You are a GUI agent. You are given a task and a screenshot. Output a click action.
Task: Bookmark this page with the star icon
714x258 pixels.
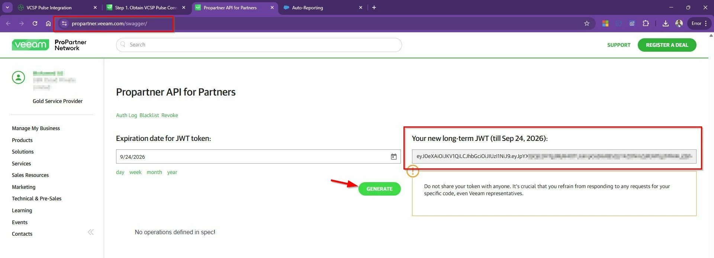point(587,23)
